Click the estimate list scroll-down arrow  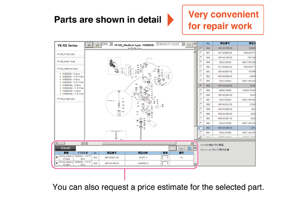point(195,164)
